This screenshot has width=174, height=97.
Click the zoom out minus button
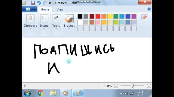[x=116, y=86]
